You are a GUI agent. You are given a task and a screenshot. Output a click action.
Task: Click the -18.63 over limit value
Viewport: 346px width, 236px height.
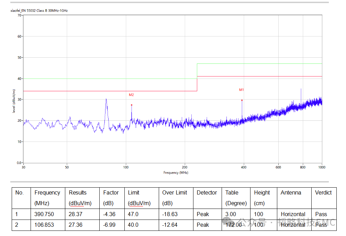tap(170, 214)
